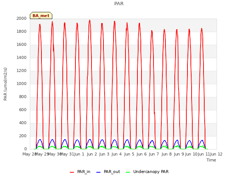Click the red PAR_in legend swatch
This screenshot has width=239, height=179.
72,172
